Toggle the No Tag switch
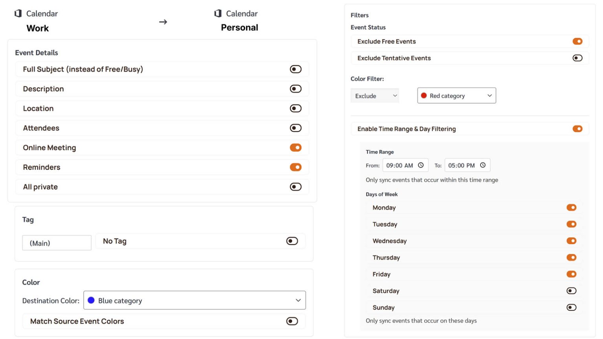Screen dimensions: 603x339 coord(292,241)
